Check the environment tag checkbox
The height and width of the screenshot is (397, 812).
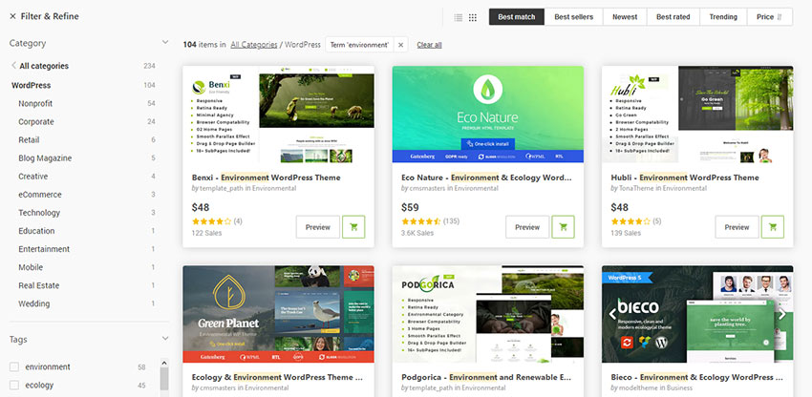tap(14, 366)
